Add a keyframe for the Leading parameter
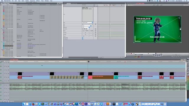189x106 pixels. (x=95, y=34)
